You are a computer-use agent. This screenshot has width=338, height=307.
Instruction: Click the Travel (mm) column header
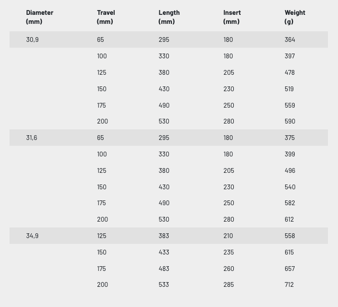106,17
